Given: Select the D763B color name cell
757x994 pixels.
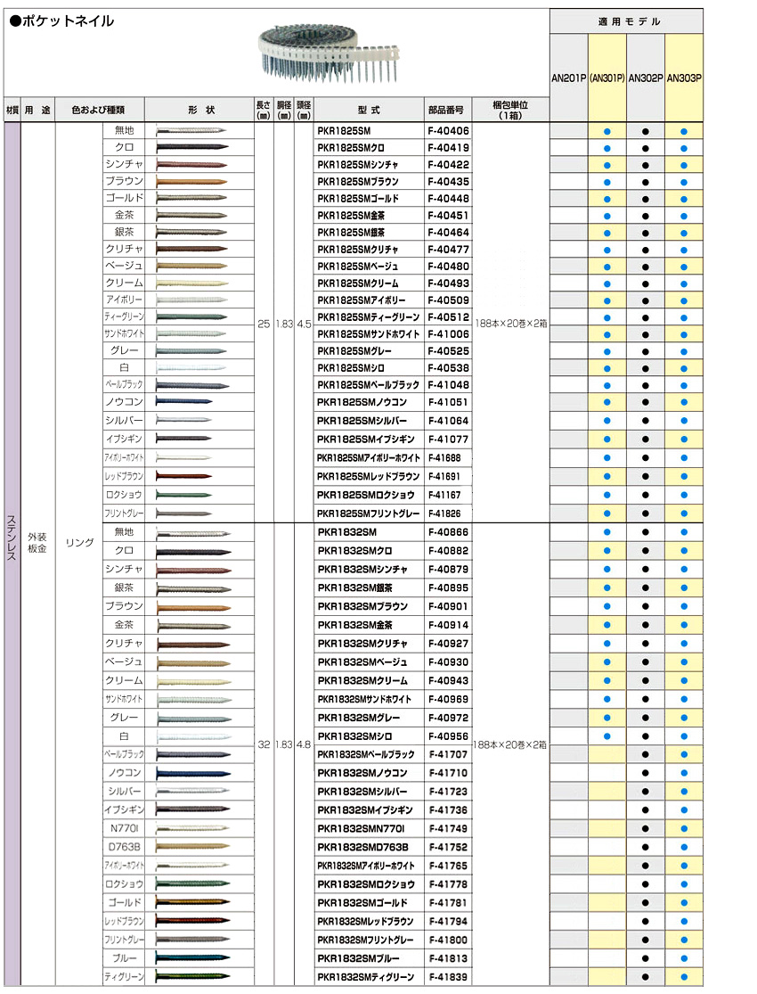Looking at the screenshot, I should (124, 847).
